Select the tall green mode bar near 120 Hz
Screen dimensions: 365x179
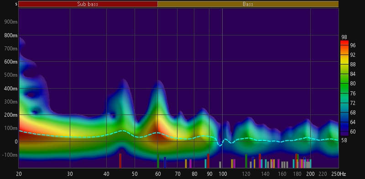246,161
